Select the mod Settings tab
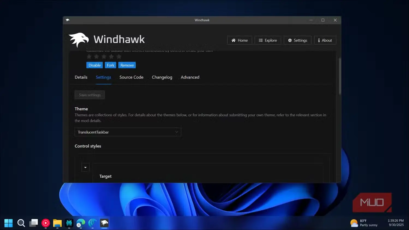This screenshot has width=409, height=230. click(x=103, y=77)
